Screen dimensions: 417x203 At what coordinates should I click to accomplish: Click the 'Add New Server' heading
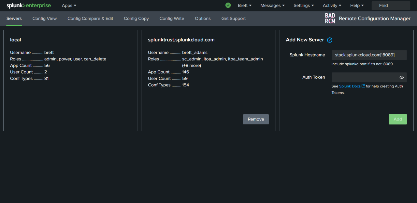tap(305, 40)
